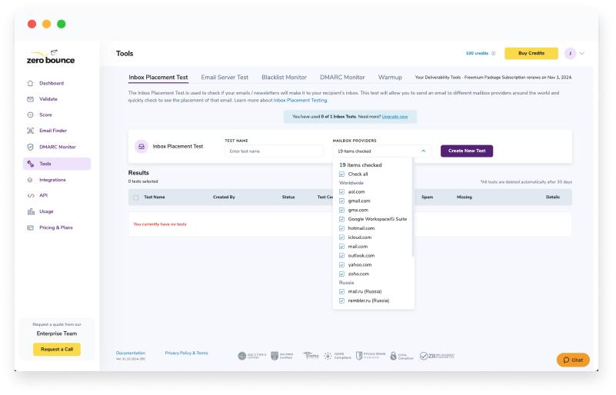Image resolution: width=616 pixels, height=395 pixels.
Task: Click the DMARC Monitor shield icon
Action: pyautogui.click(x=30, y=147)
